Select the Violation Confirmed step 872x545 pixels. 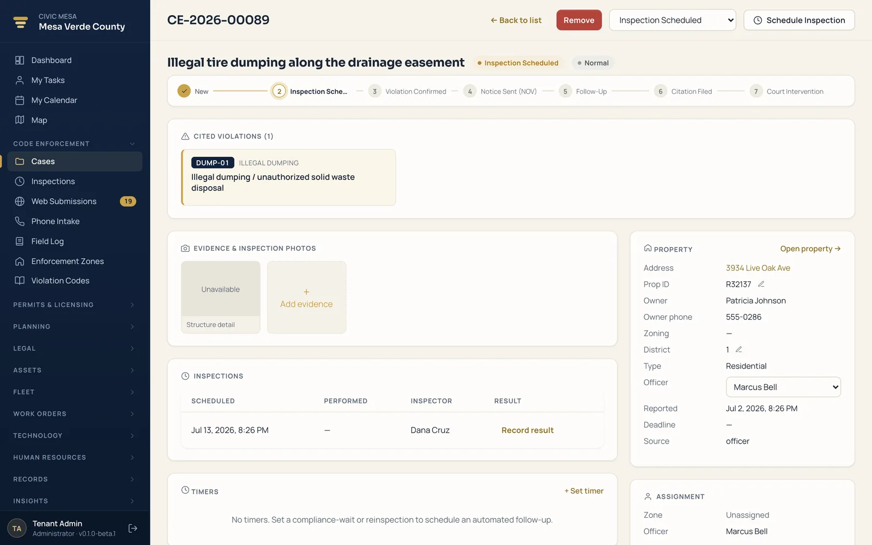click(407, 91)
